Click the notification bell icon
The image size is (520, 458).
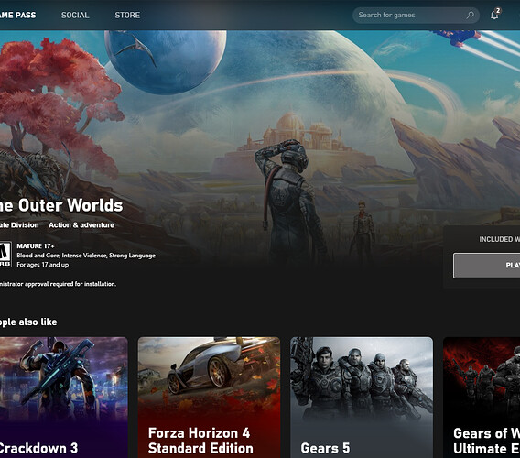tap(494, 15)
